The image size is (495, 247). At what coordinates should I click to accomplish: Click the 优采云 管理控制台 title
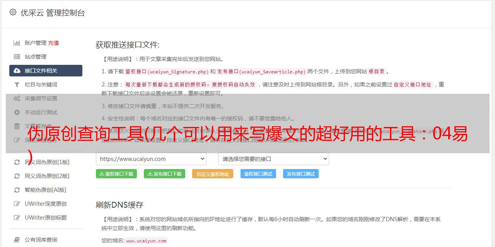click(x=53, y=13)
